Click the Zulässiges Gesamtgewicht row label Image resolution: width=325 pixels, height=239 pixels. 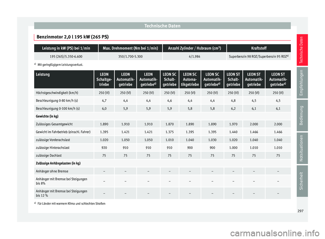(x=54, y=124)
